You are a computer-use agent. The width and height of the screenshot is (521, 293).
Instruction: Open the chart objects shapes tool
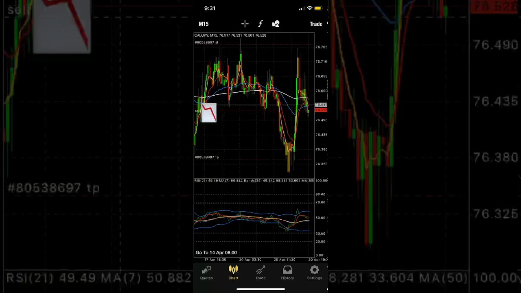tap(276, 24)
